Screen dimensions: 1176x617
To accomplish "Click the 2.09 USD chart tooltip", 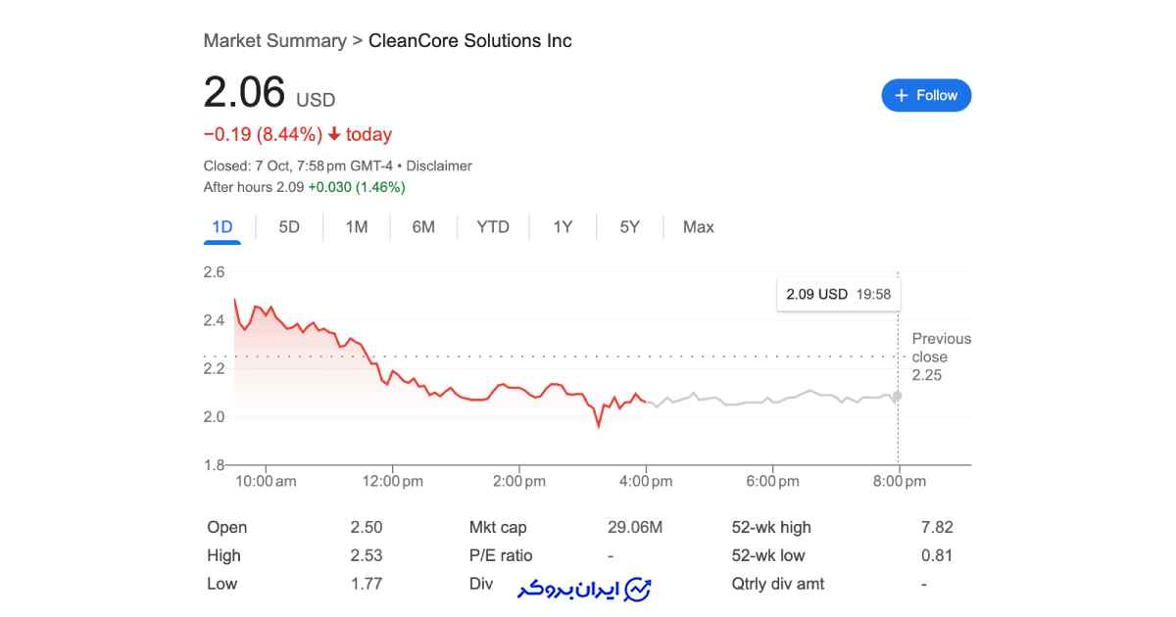I will click(x=839, y=294).
